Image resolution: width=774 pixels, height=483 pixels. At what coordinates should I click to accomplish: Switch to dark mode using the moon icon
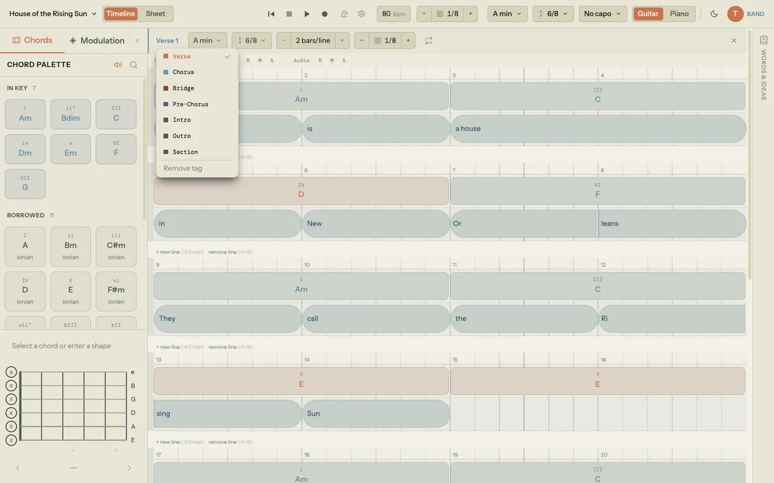(714, 14)
